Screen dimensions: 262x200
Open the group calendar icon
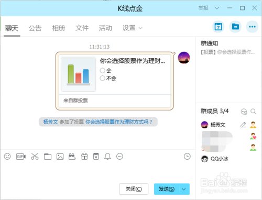coord(219,27)
